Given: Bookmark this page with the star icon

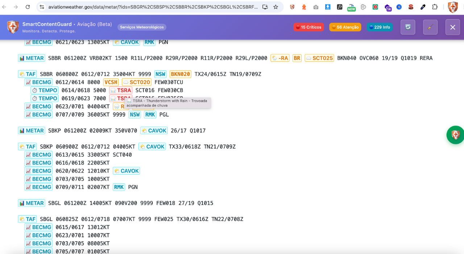Looking at the screenshot, I should pyautogui.click(x=275, y=7).
